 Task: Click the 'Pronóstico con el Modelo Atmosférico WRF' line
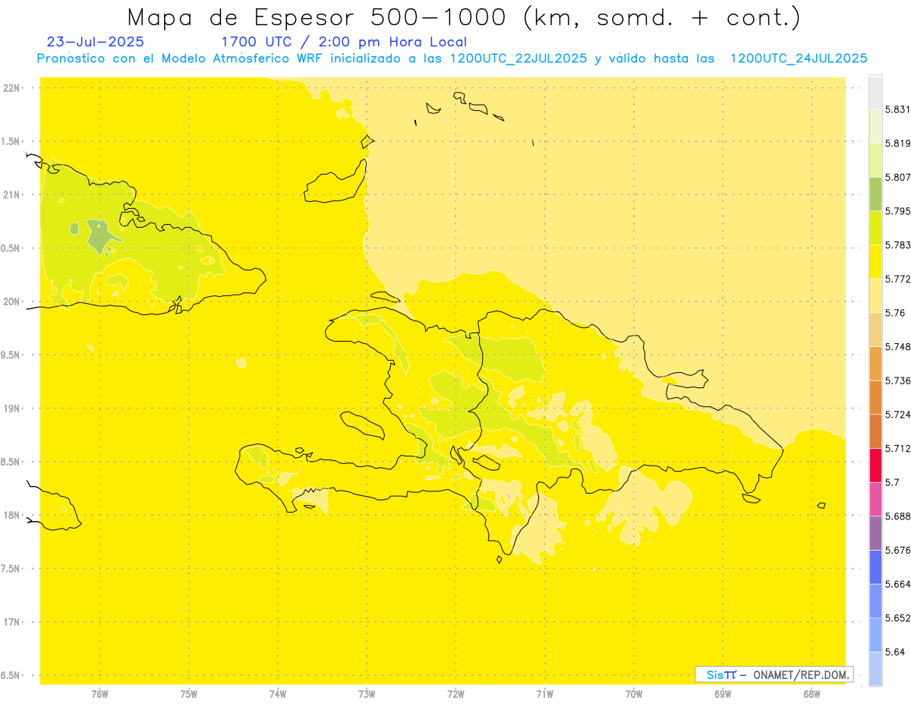452,58
